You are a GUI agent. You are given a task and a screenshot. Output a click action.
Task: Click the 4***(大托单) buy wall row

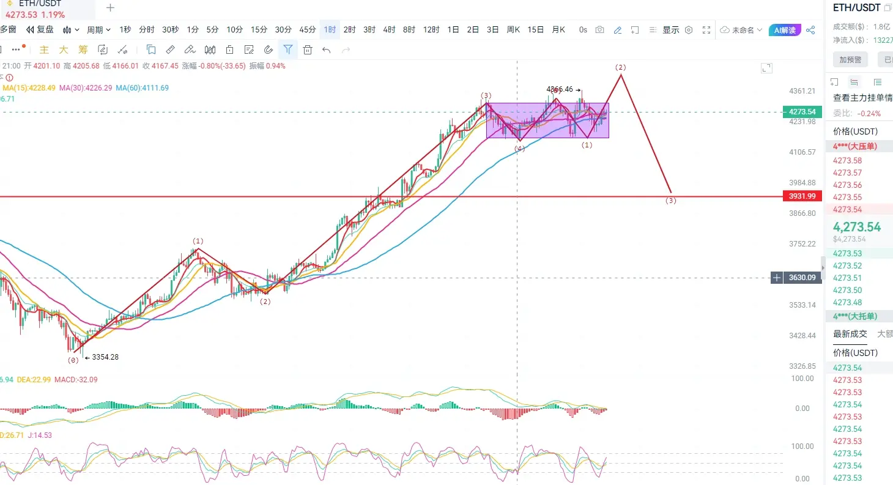click(859, 316)
